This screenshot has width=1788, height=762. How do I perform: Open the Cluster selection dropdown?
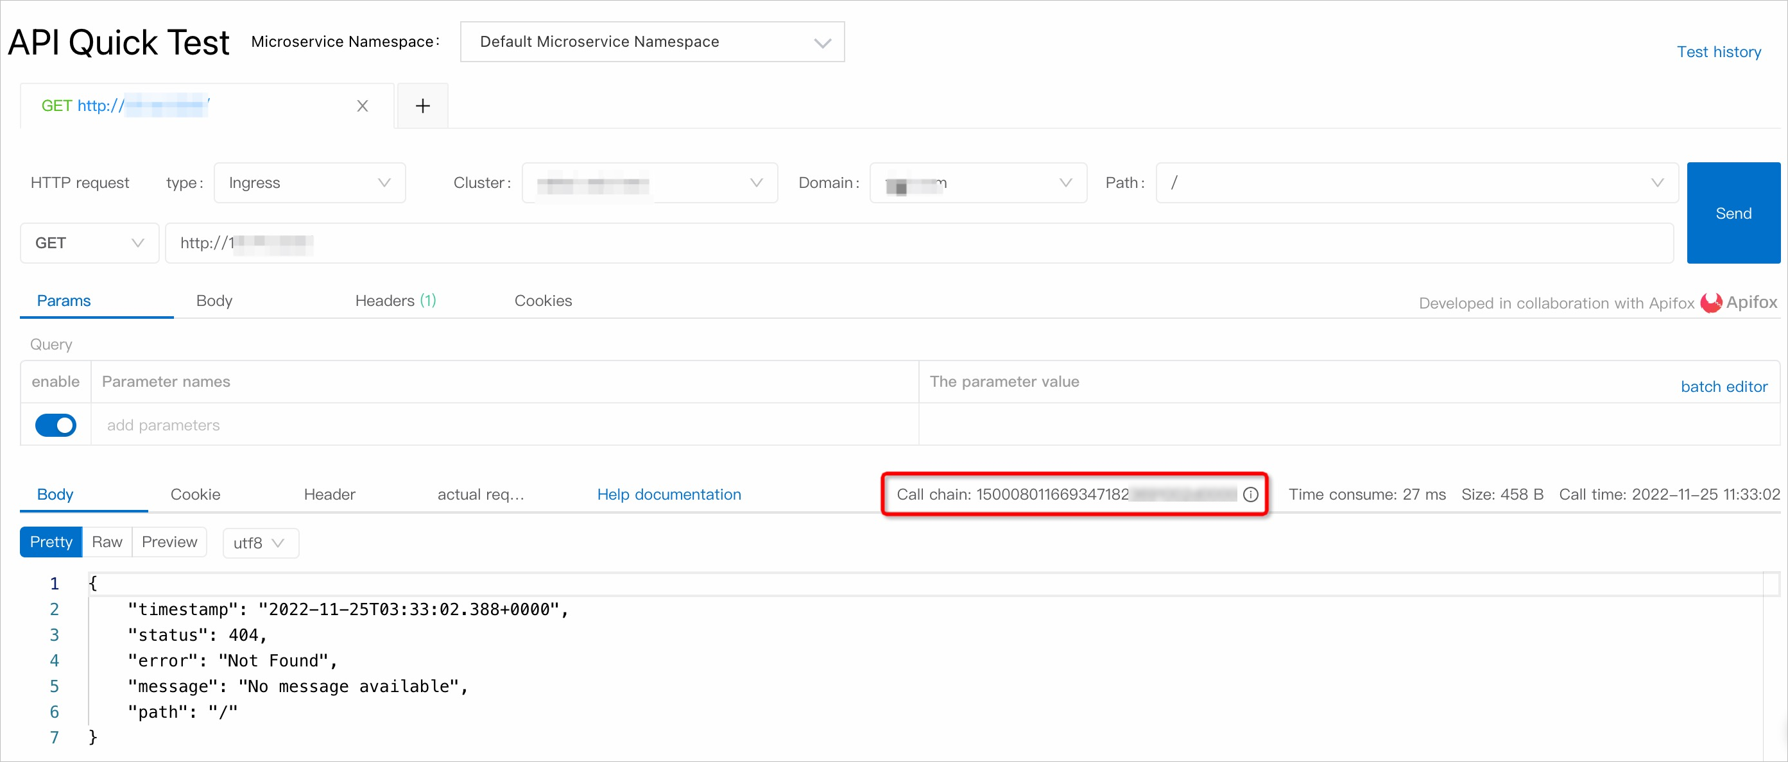point(649,183)
